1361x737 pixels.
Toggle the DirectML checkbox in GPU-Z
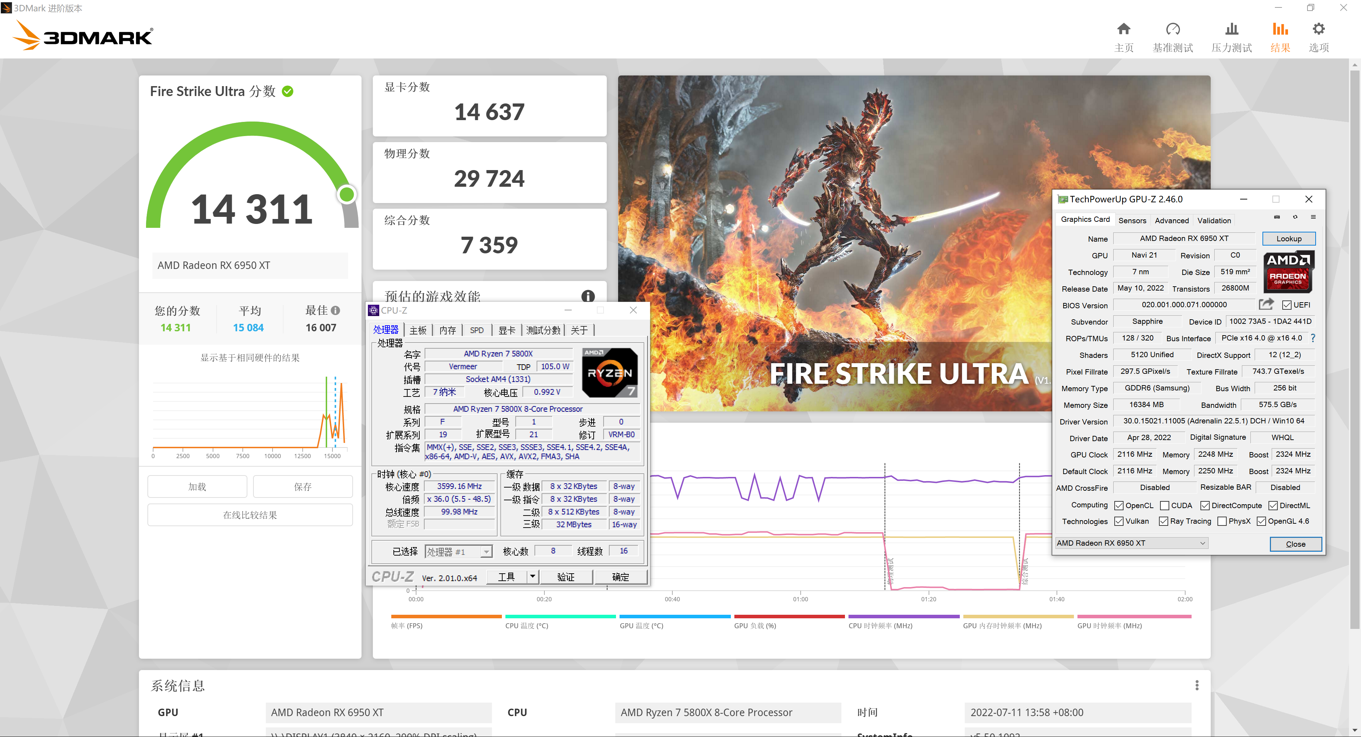pos(1273,506)
